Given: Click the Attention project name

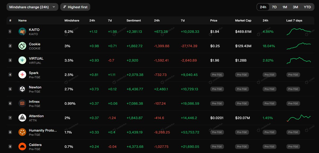Looking at the screenshot, I should [36, 116].
